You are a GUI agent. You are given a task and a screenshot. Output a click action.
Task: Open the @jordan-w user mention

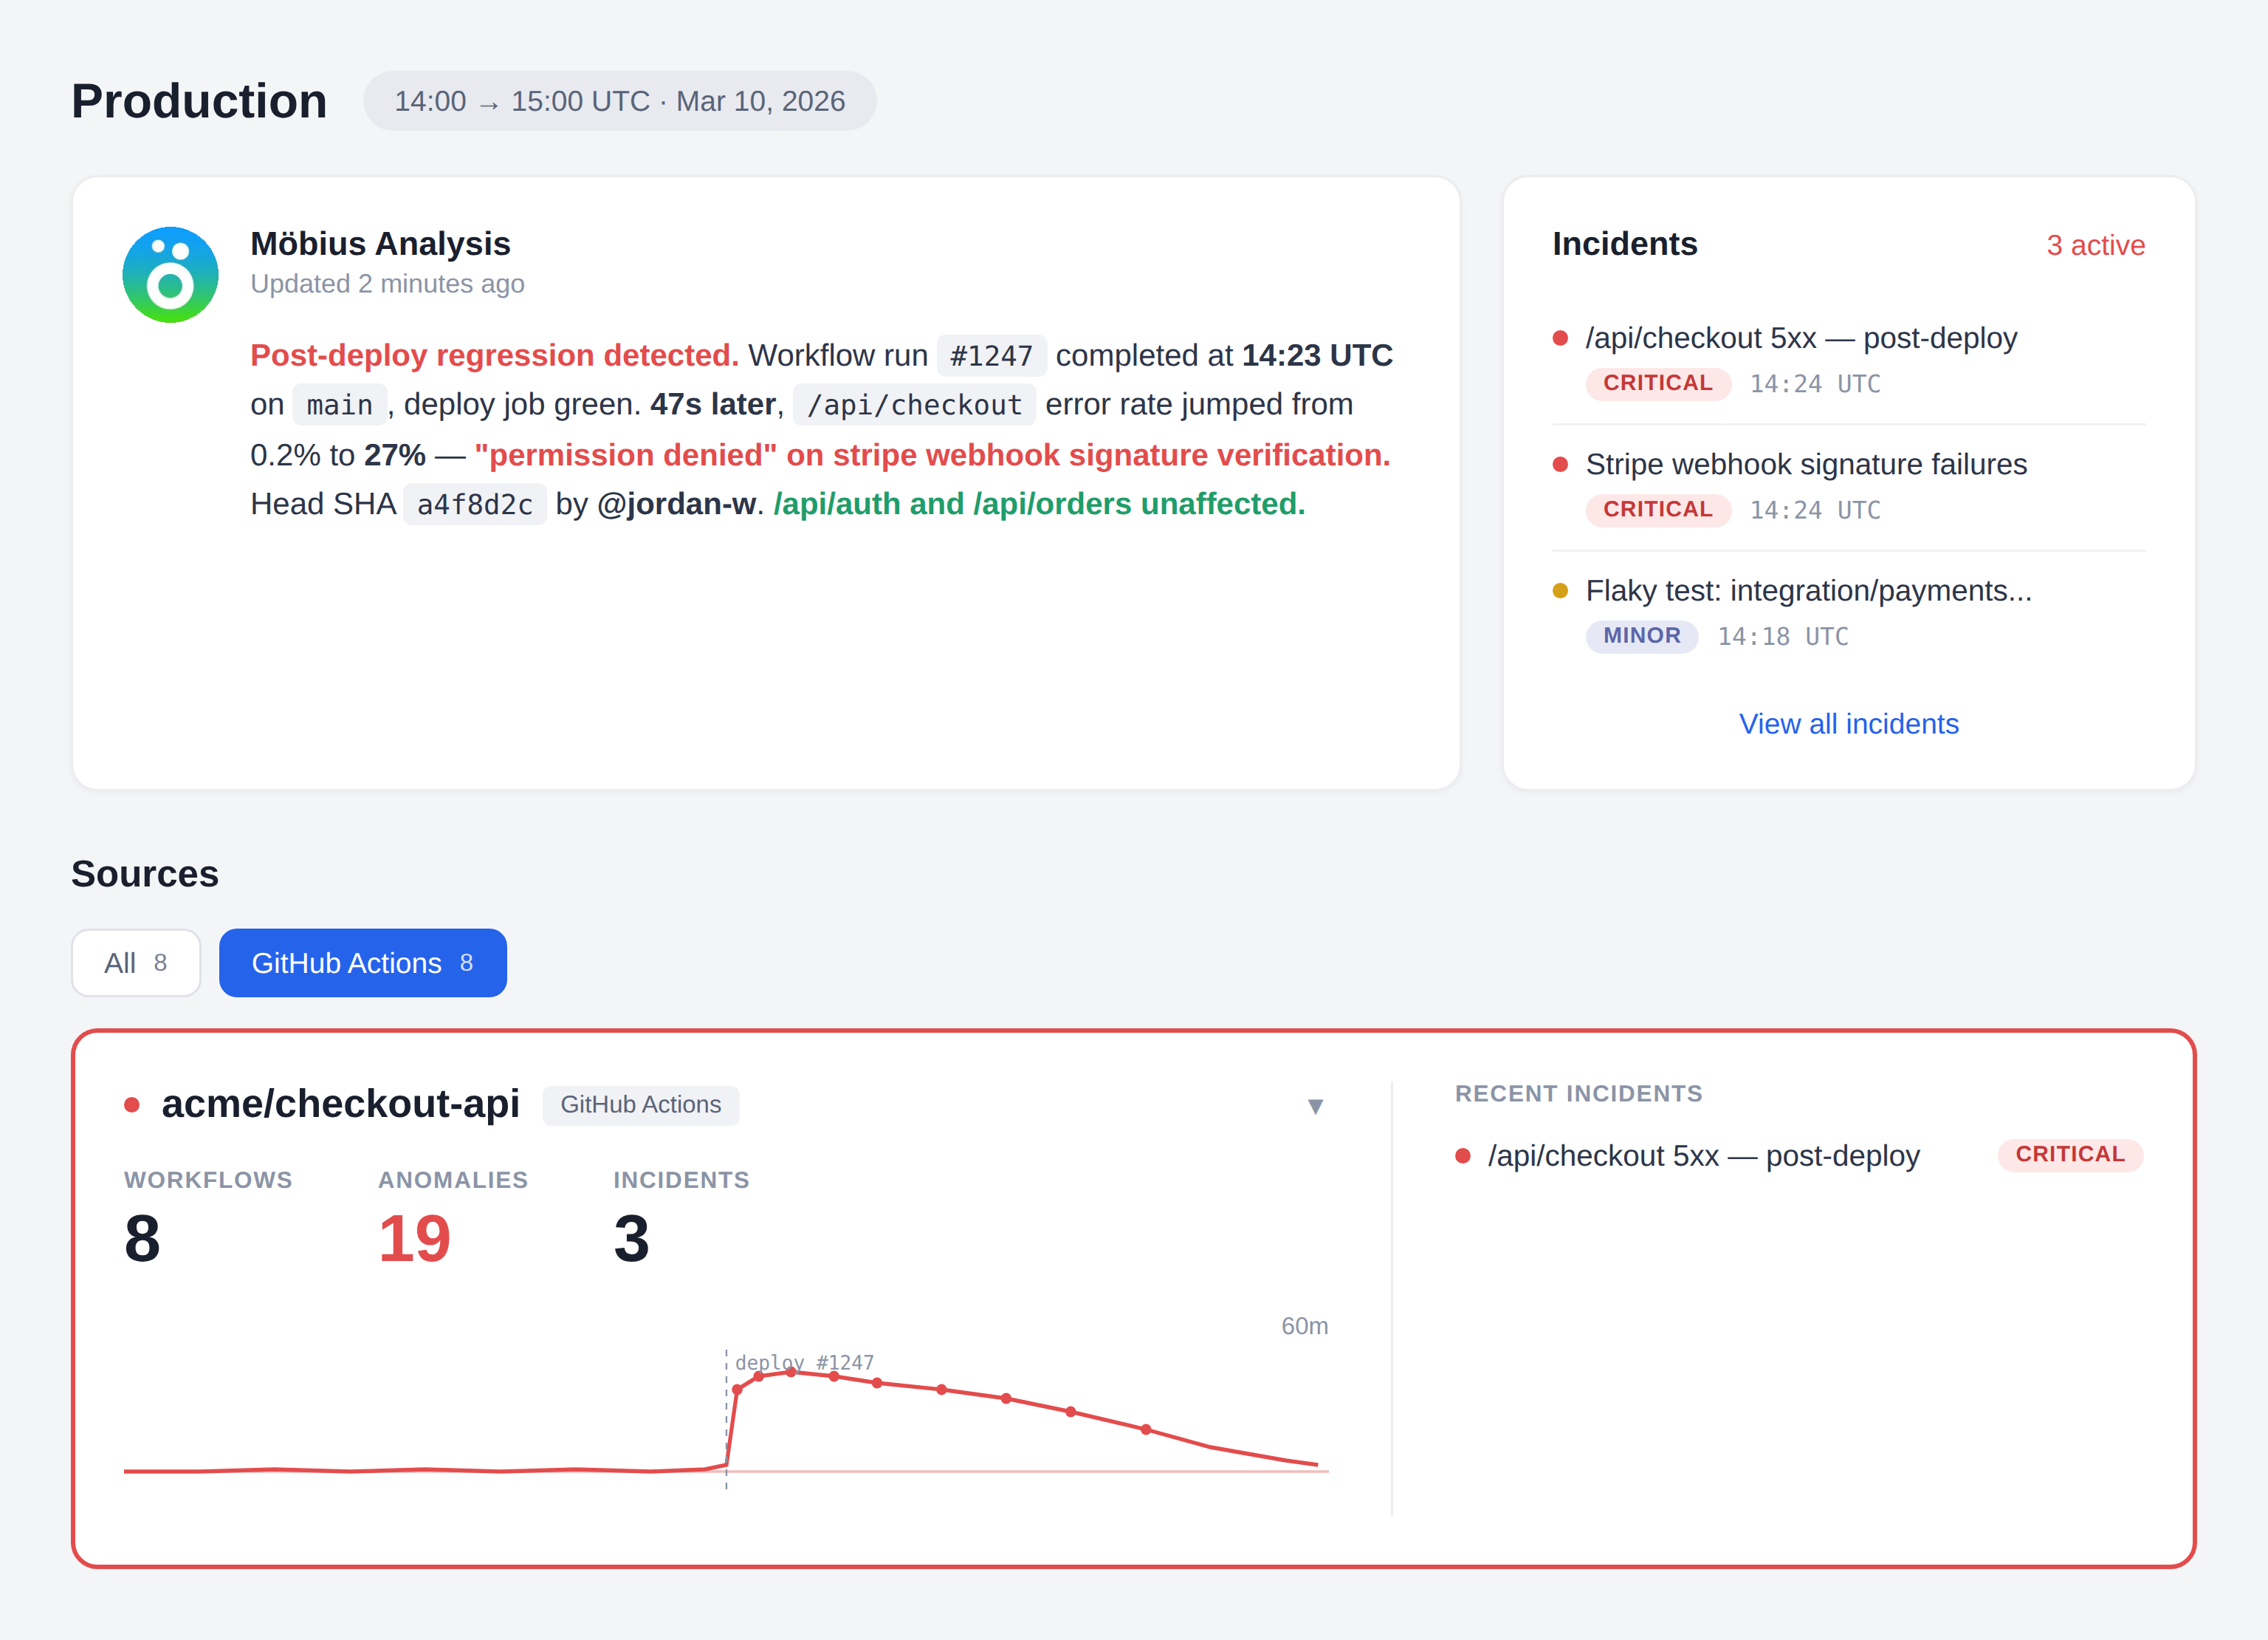pos(676,505)
